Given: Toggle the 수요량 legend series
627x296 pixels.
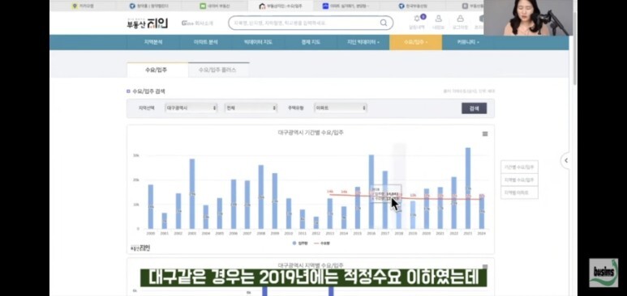Looking at the screenshot, I should 322,243.
